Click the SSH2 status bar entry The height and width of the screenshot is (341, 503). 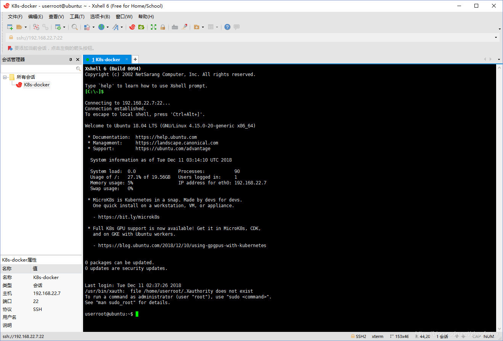click(358, 336)
